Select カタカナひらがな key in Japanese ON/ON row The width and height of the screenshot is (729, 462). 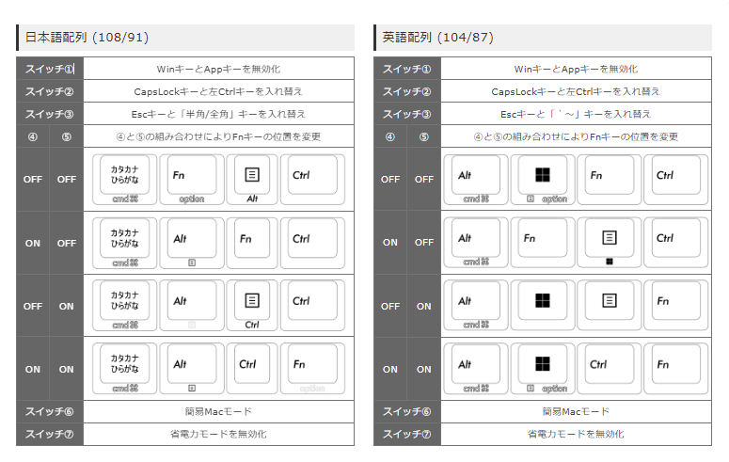click(x=124, y=369)
